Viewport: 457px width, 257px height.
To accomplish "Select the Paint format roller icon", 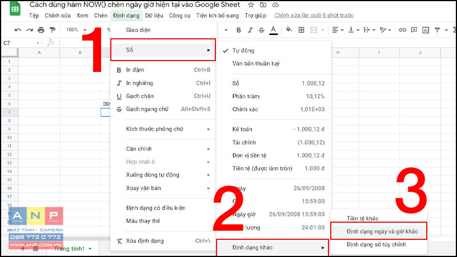I will (53, 30).
